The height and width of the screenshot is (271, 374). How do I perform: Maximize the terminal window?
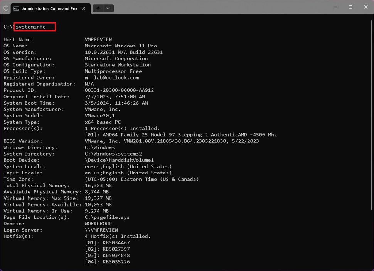click(x=350, y=7)
